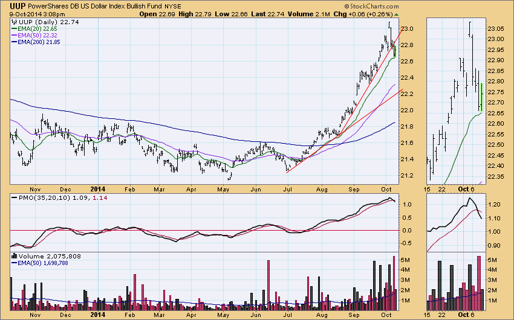Click the UUP (Daily) 22.74 legend label

pyautogui.click(x=48, y=22)
